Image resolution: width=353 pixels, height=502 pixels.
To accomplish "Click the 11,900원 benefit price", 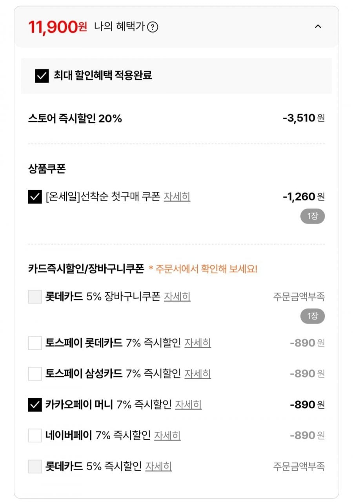I will click(x=58, y=27).
